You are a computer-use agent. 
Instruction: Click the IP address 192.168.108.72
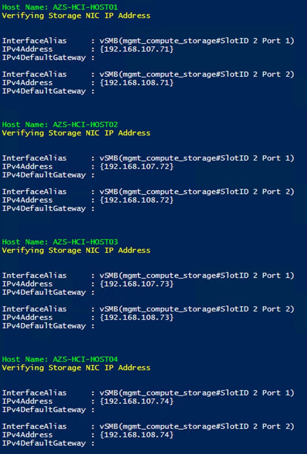coord(137,200)
